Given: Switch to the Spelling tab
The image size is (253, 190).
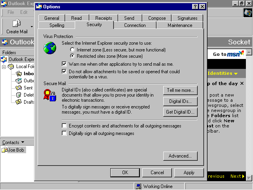Looking at the screenshot, I should [x=57, y=25].
